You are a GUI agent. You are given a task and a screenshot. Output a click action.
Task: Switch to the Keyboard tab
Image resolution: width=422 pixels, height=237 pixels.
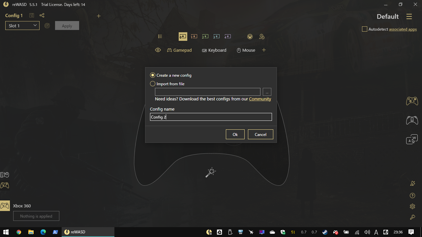(214, 50)
